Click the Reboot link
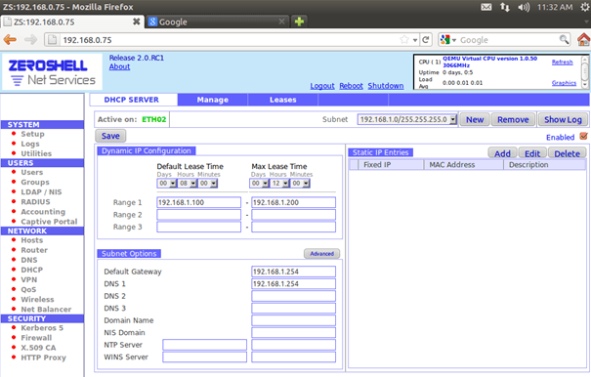The image size is (591, 377). tap(351, 86)
